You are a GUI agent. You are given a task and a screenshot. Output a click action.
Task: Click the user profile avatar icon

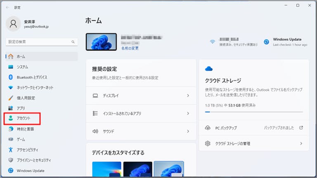coord(13,24)
